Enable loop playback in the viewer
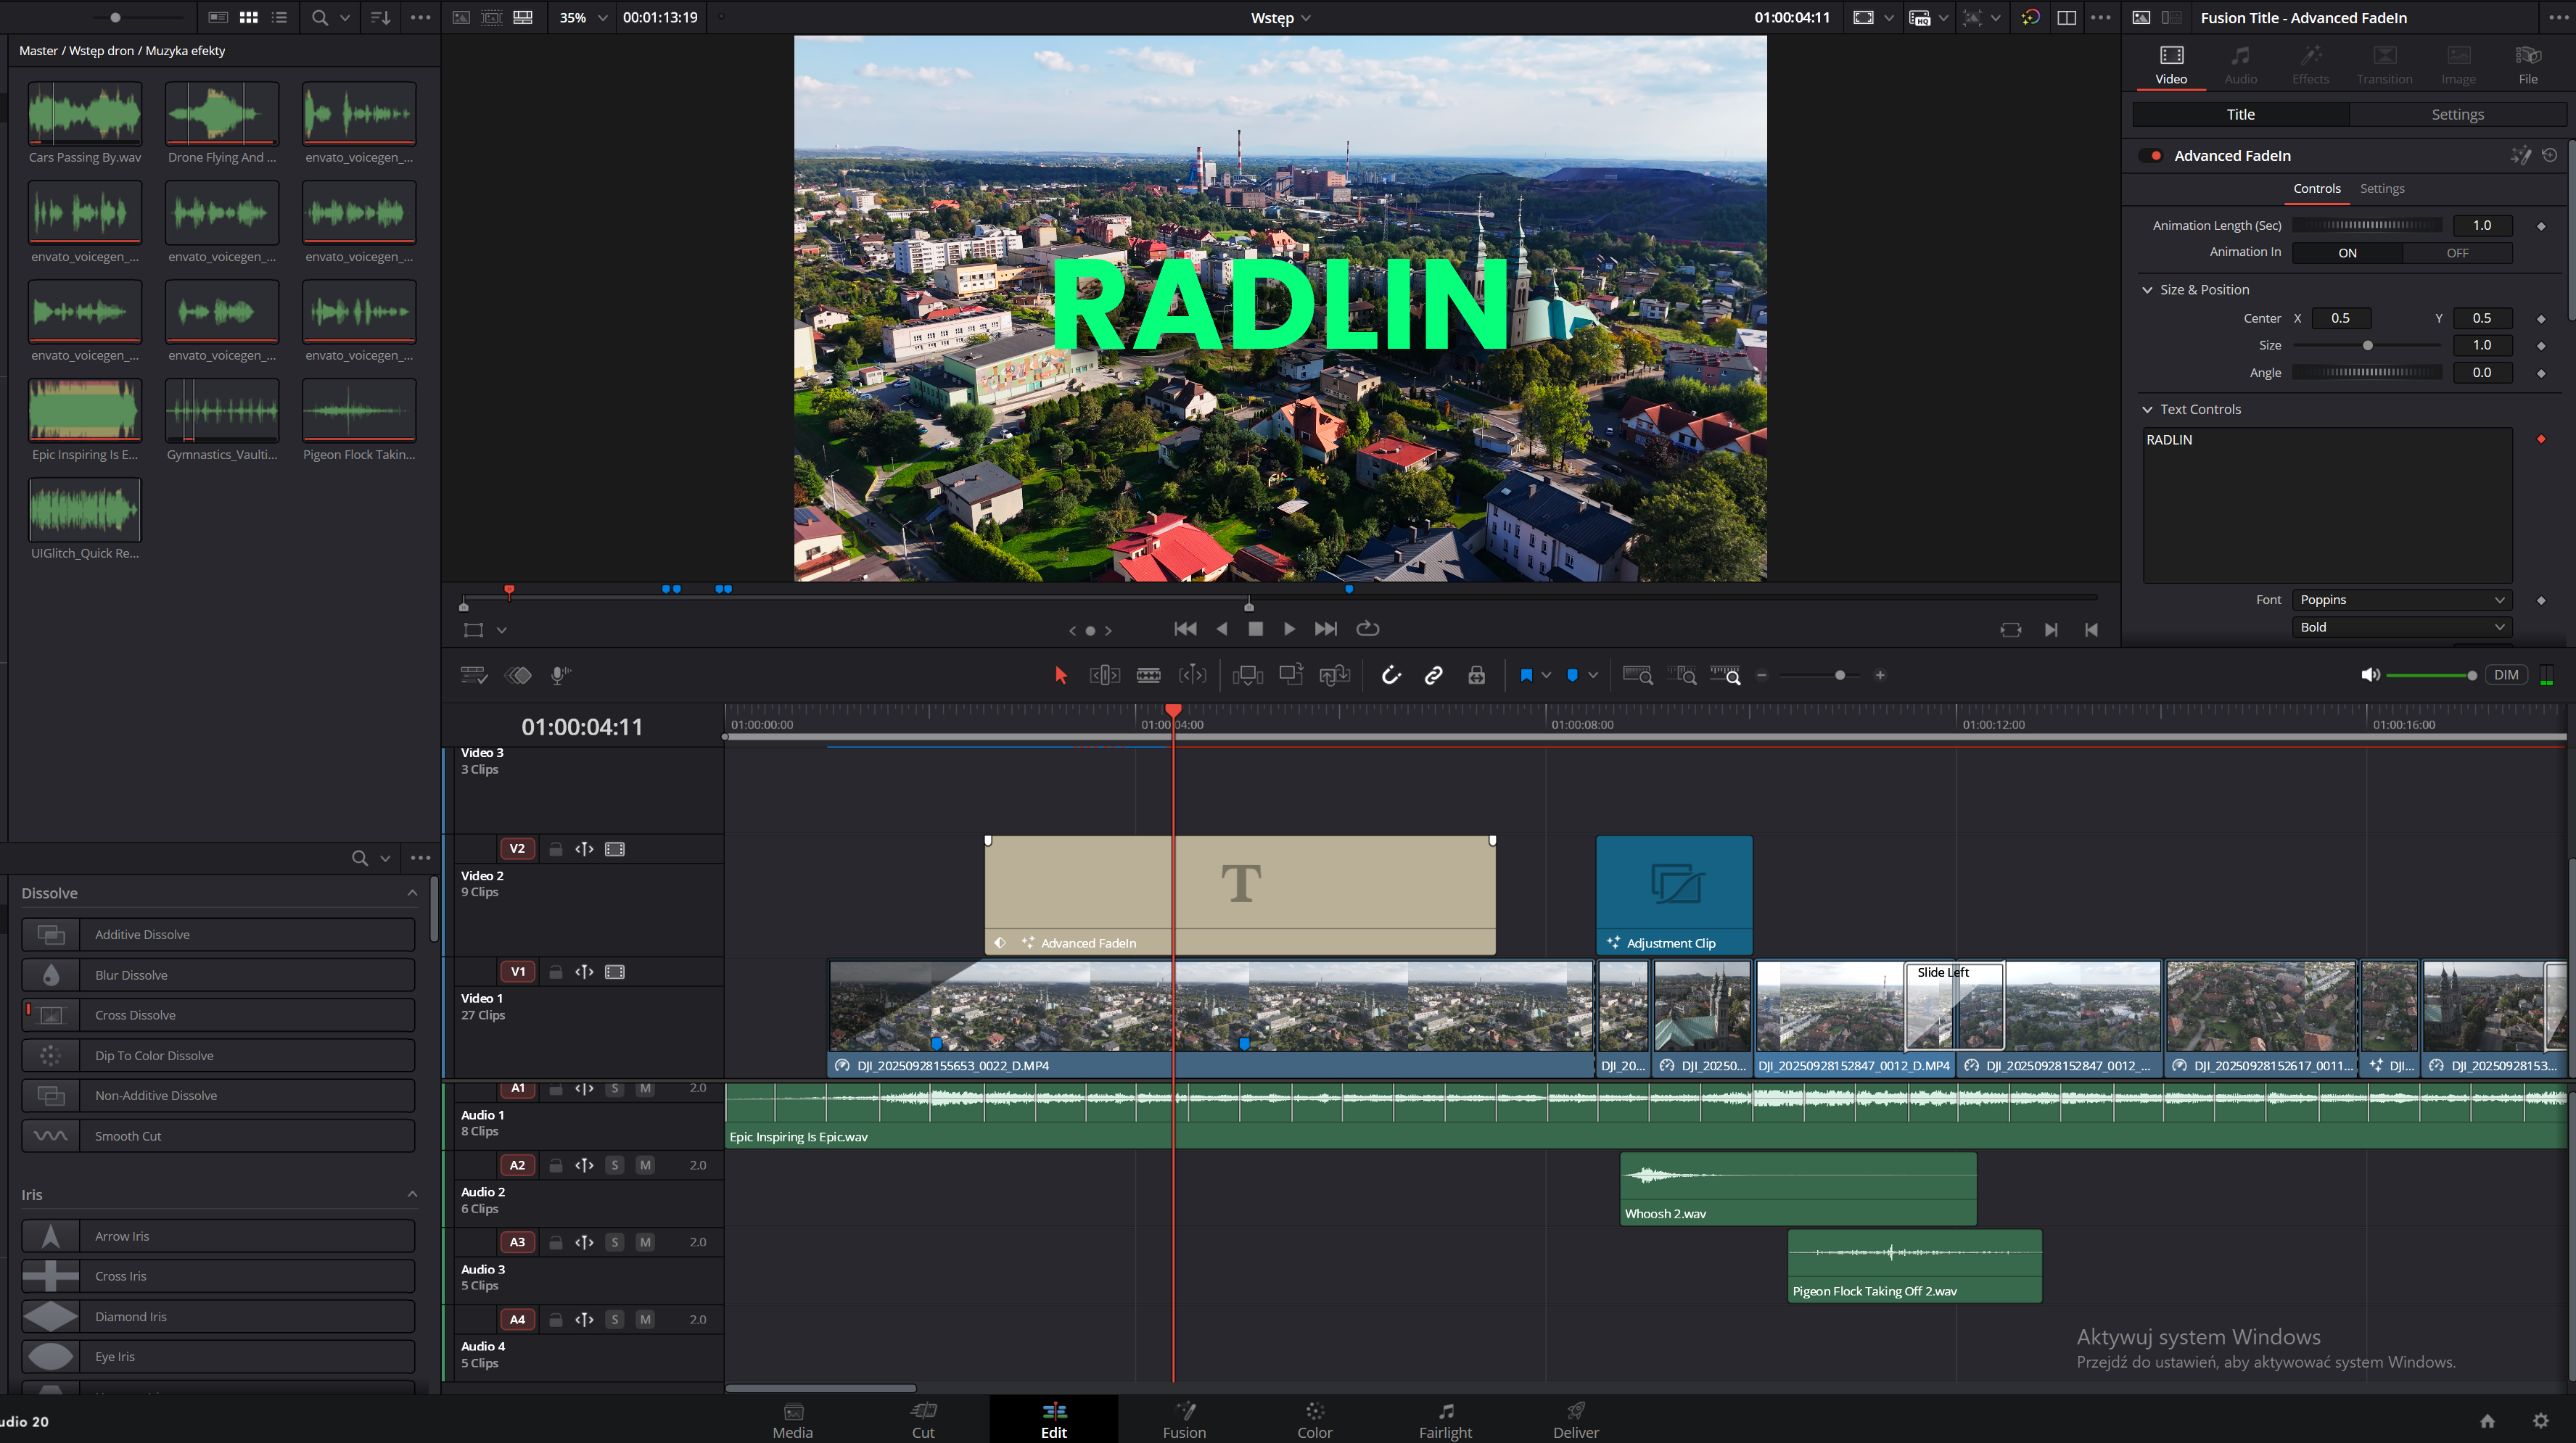The image size is (2576, 1443). [x=1367, y=629]
